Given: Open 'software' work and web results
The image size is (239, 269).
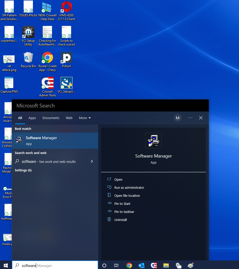Looking at the screenshot, I should coord(55,162).
